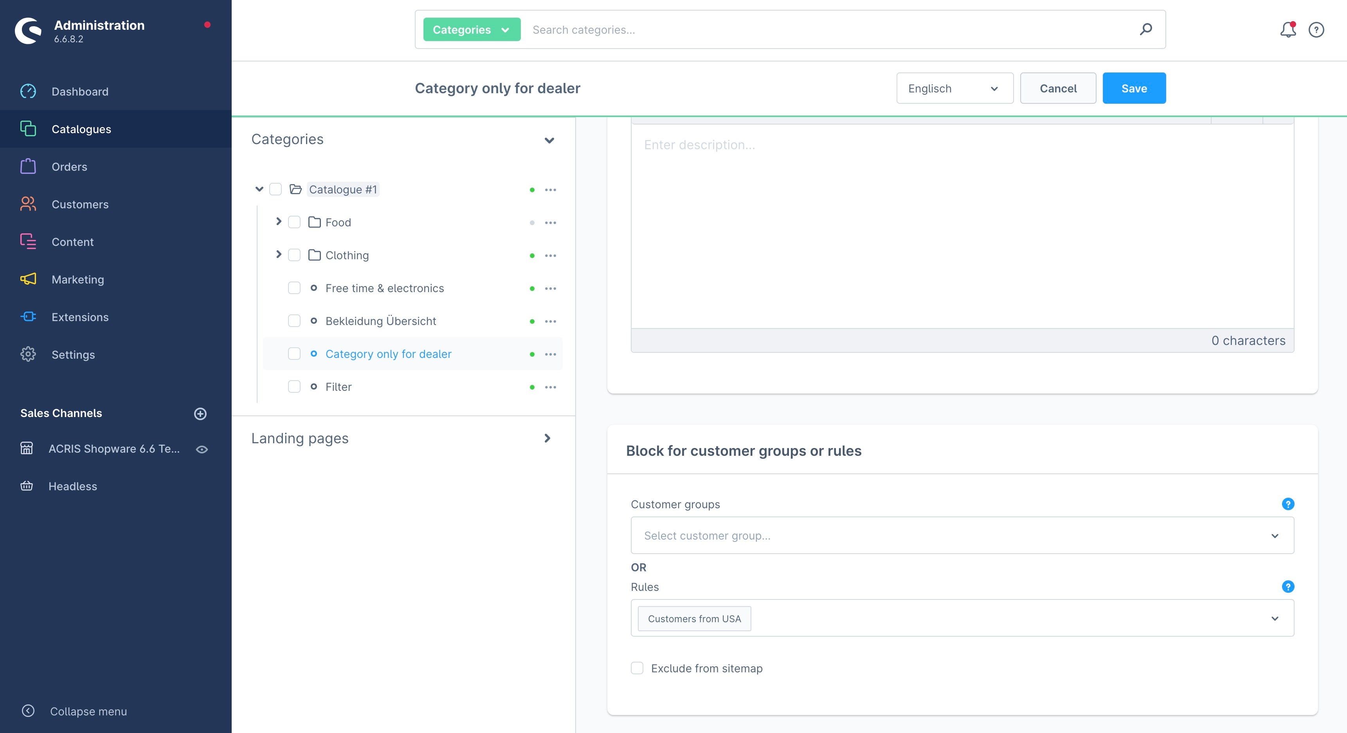Open the Select customer group dropdown
Image resolution: width=1347 pixels, height=733 pixels.
(962, 535)
